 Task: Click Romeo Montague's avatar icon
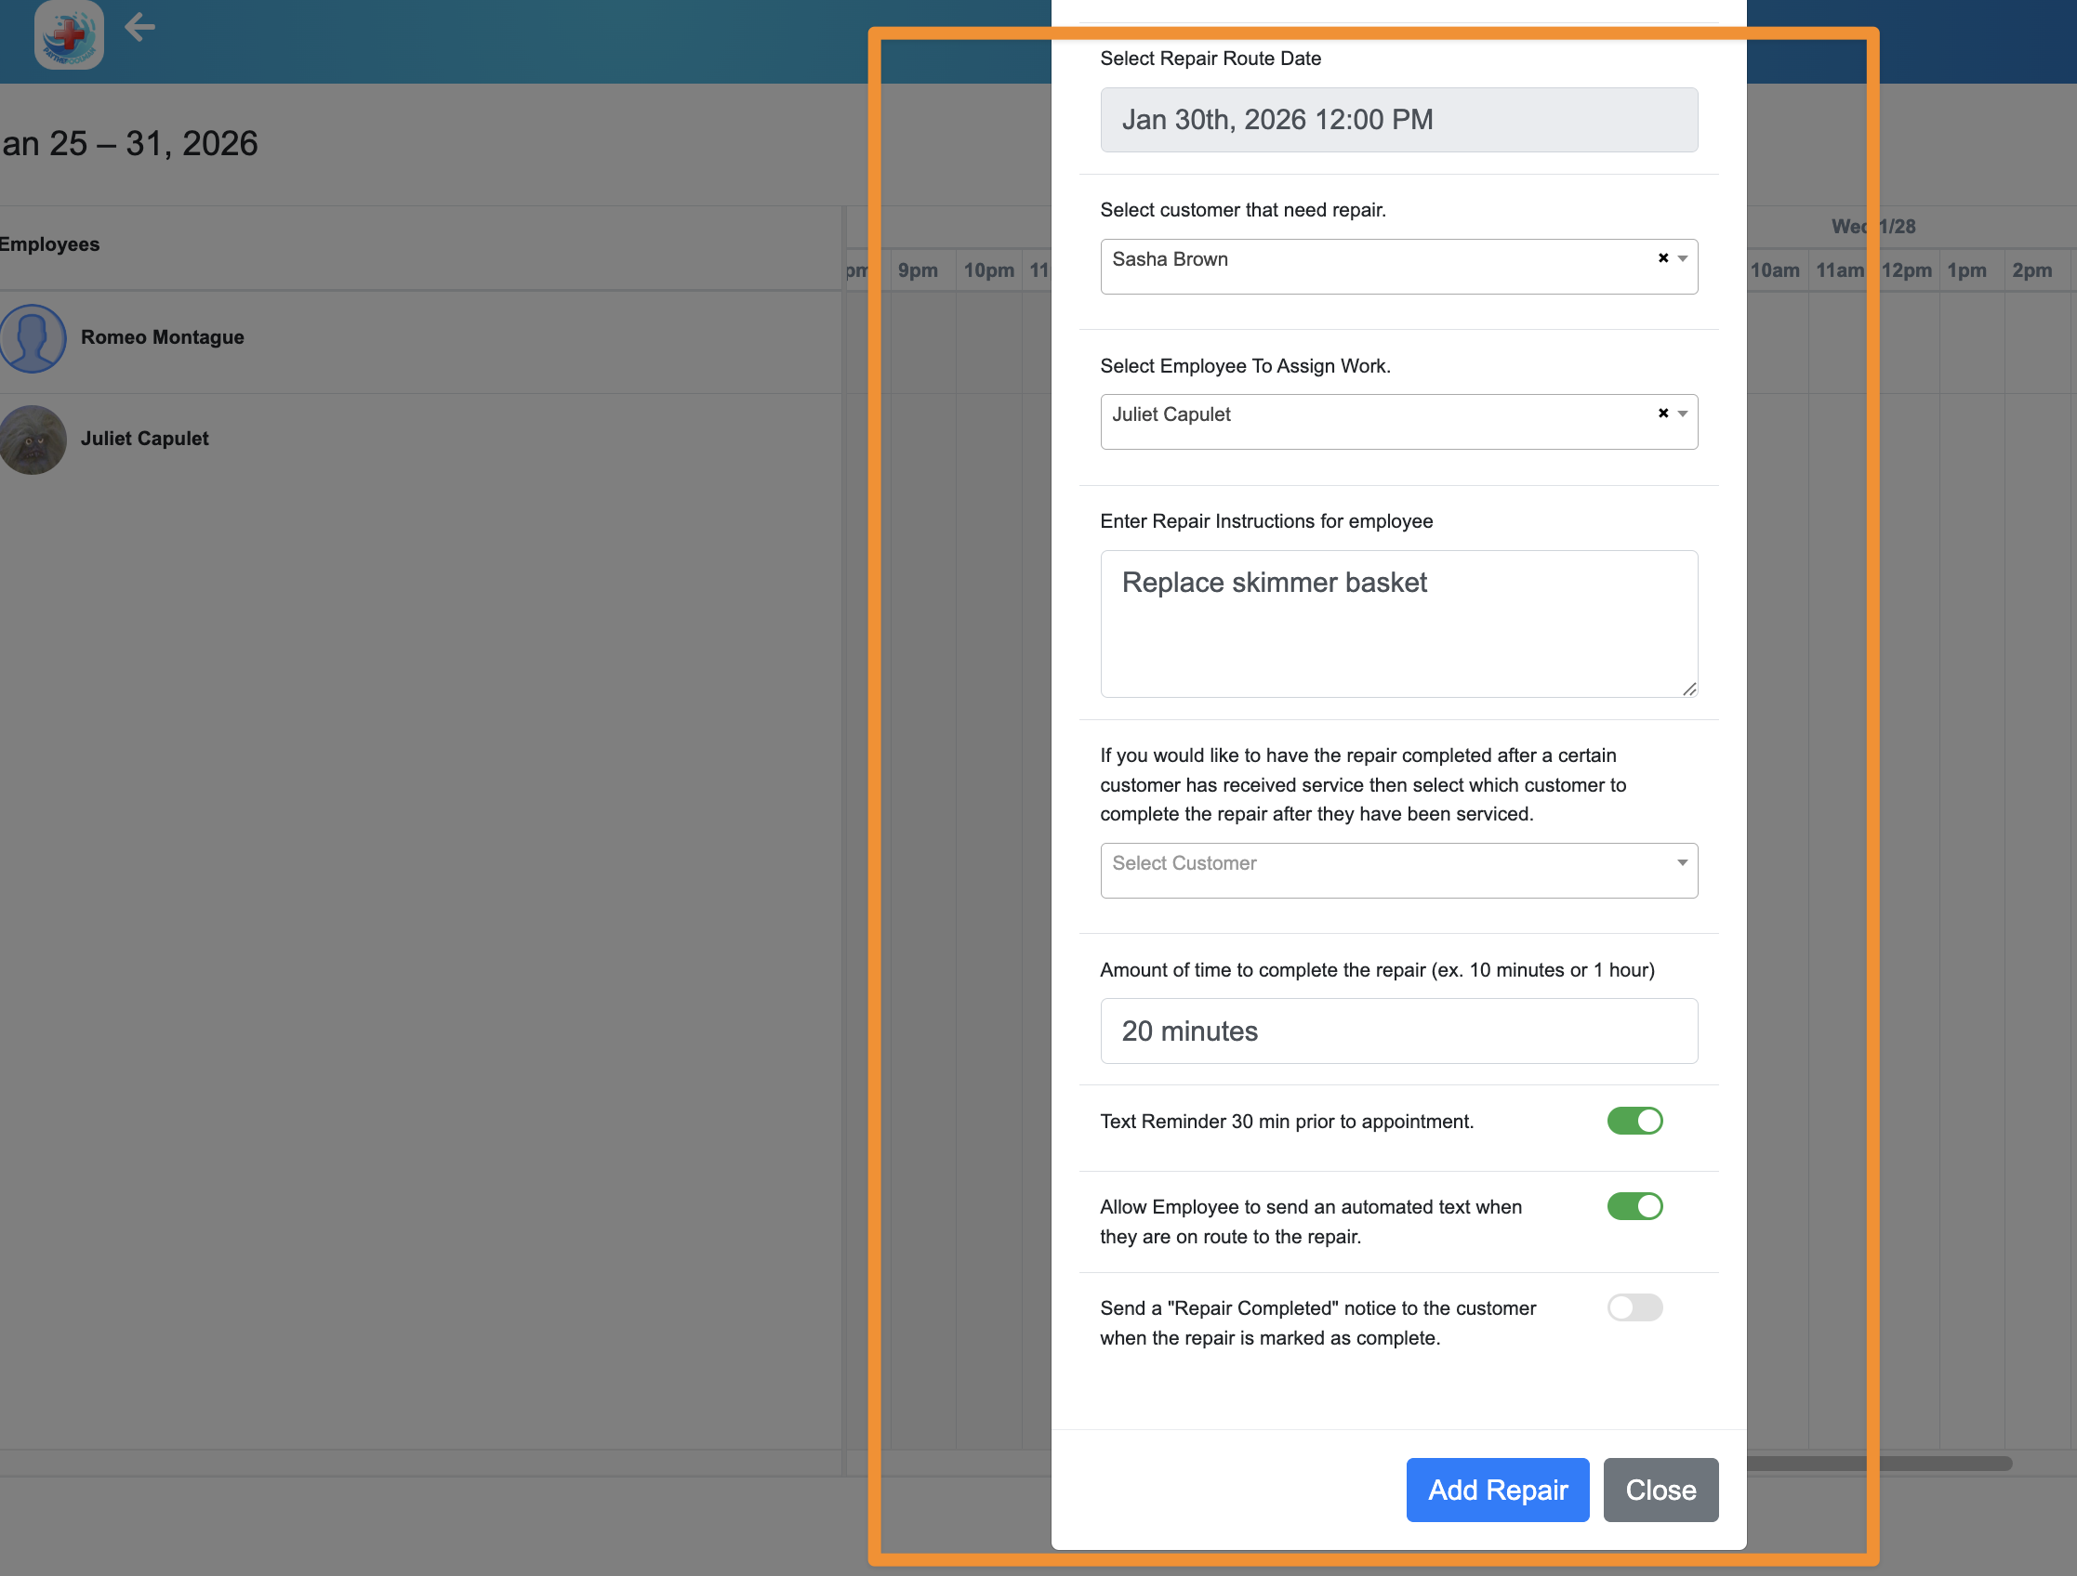tap(33, 338)
